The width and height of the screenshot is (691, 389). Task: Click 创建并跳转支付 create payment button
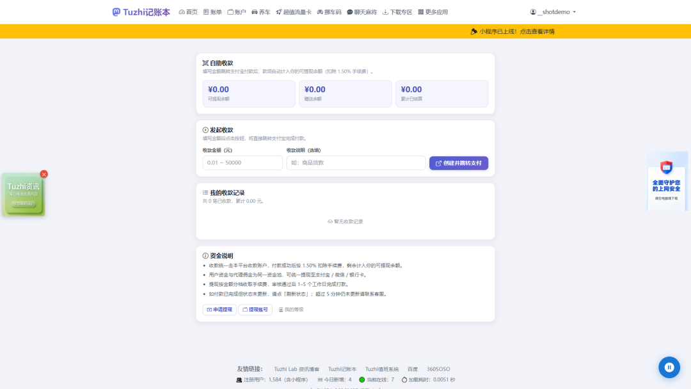(x=459, y=163)
